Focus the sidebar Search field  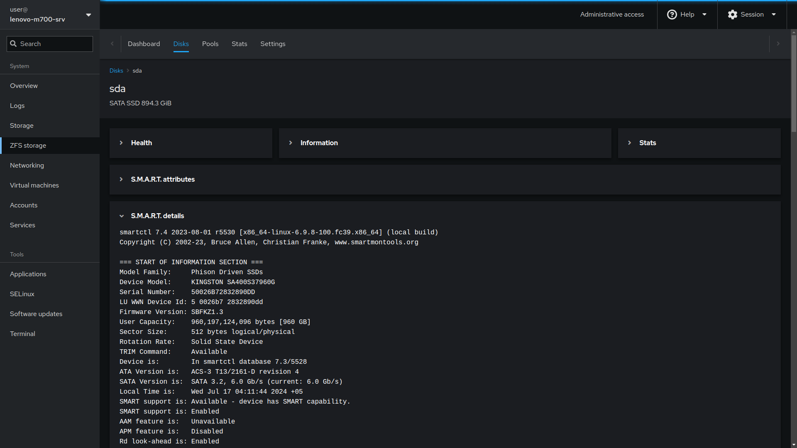click(x=50, y=44)
